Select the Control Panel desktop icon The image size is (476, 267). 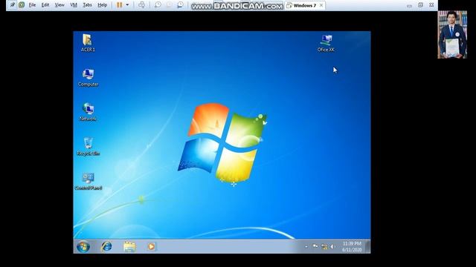(x=88, y=182)
